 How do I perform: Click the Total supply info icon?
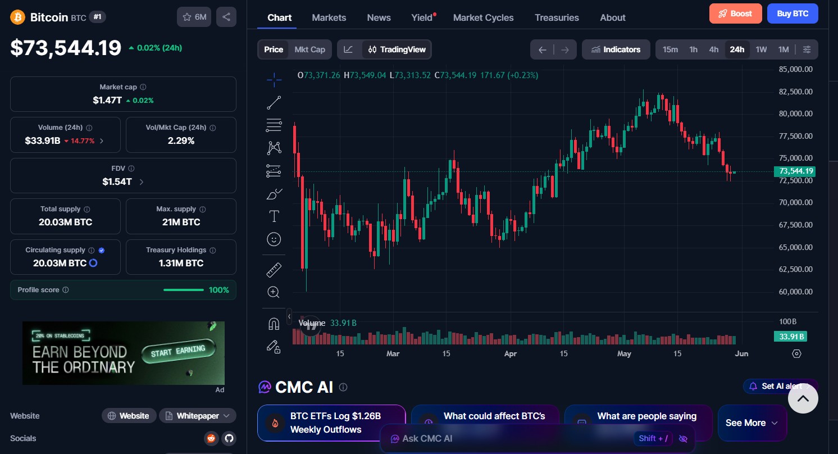point(87,209)
